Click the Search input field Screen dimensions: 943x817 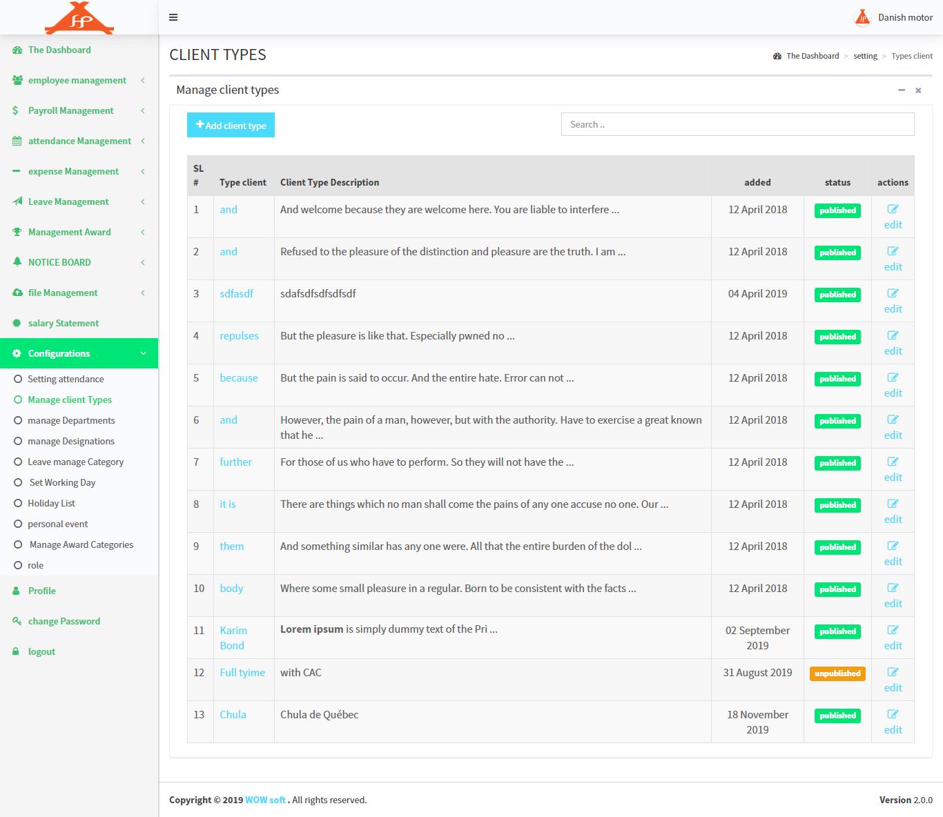(x=737, y=124)
